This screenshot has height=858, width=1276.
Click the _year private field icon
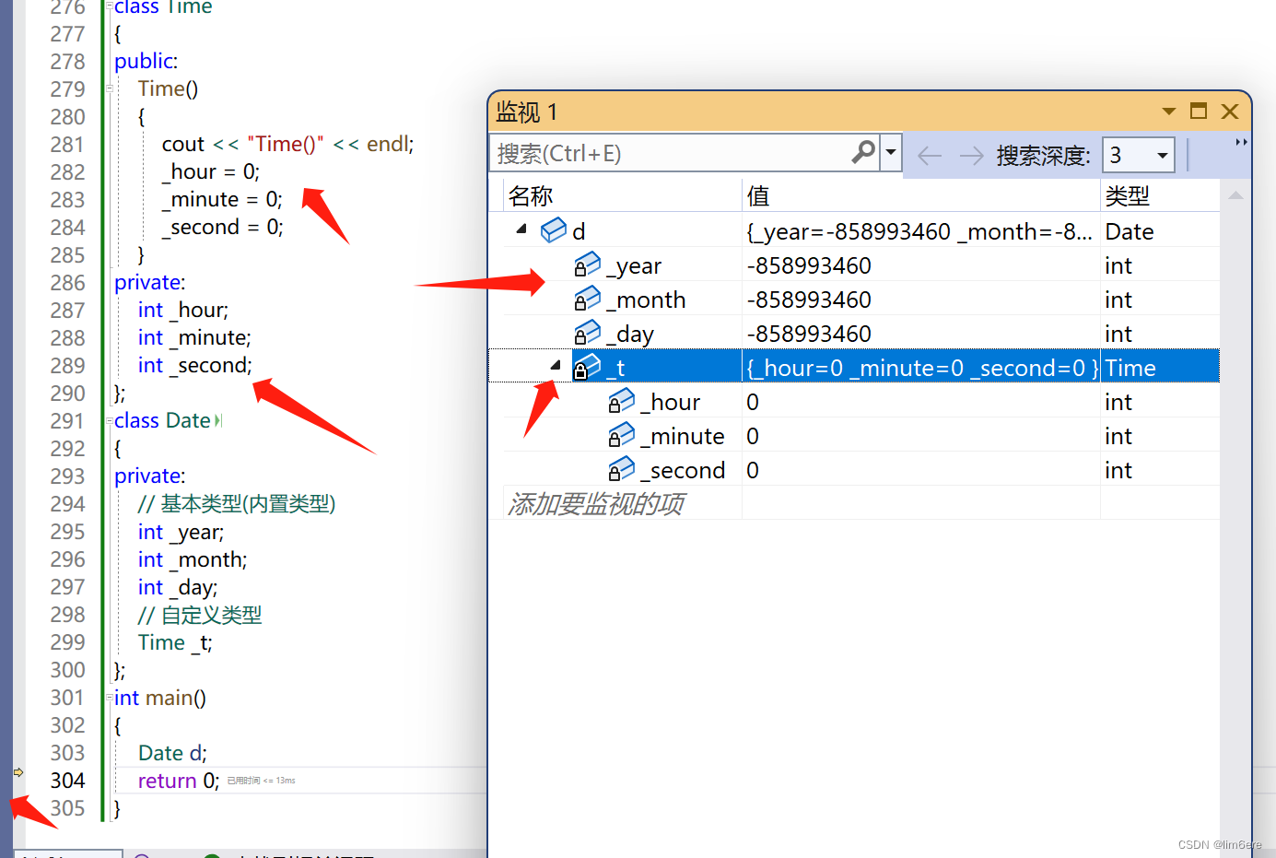[587, 265]
